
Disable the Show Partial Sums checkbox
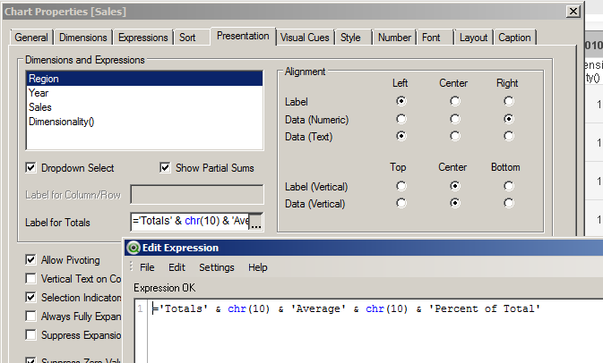(165, 167)
